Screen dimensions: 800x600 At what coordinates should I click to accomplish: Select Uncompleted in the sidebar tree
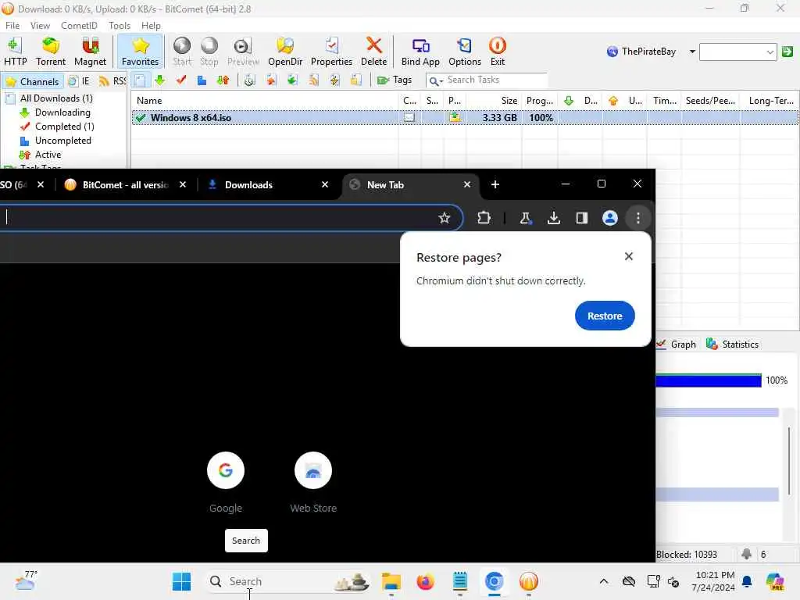point(62,141)
